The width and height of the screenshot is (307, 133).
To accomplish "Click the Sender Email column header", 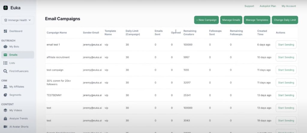I will pos(91,32).
